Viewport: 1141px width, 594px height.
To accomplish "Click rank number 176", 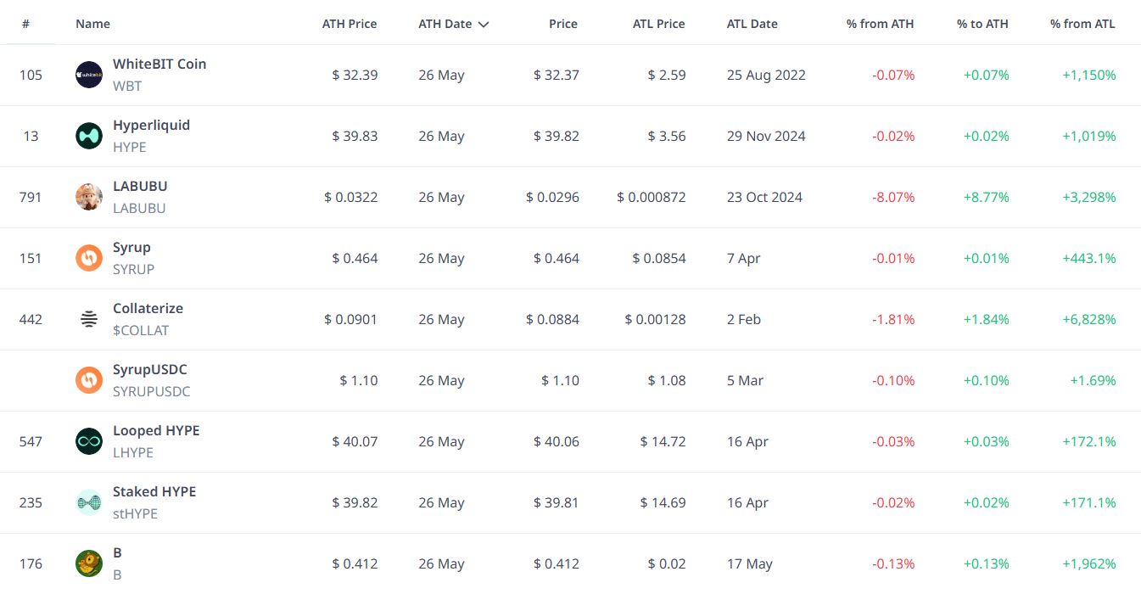I will point(31,563).
